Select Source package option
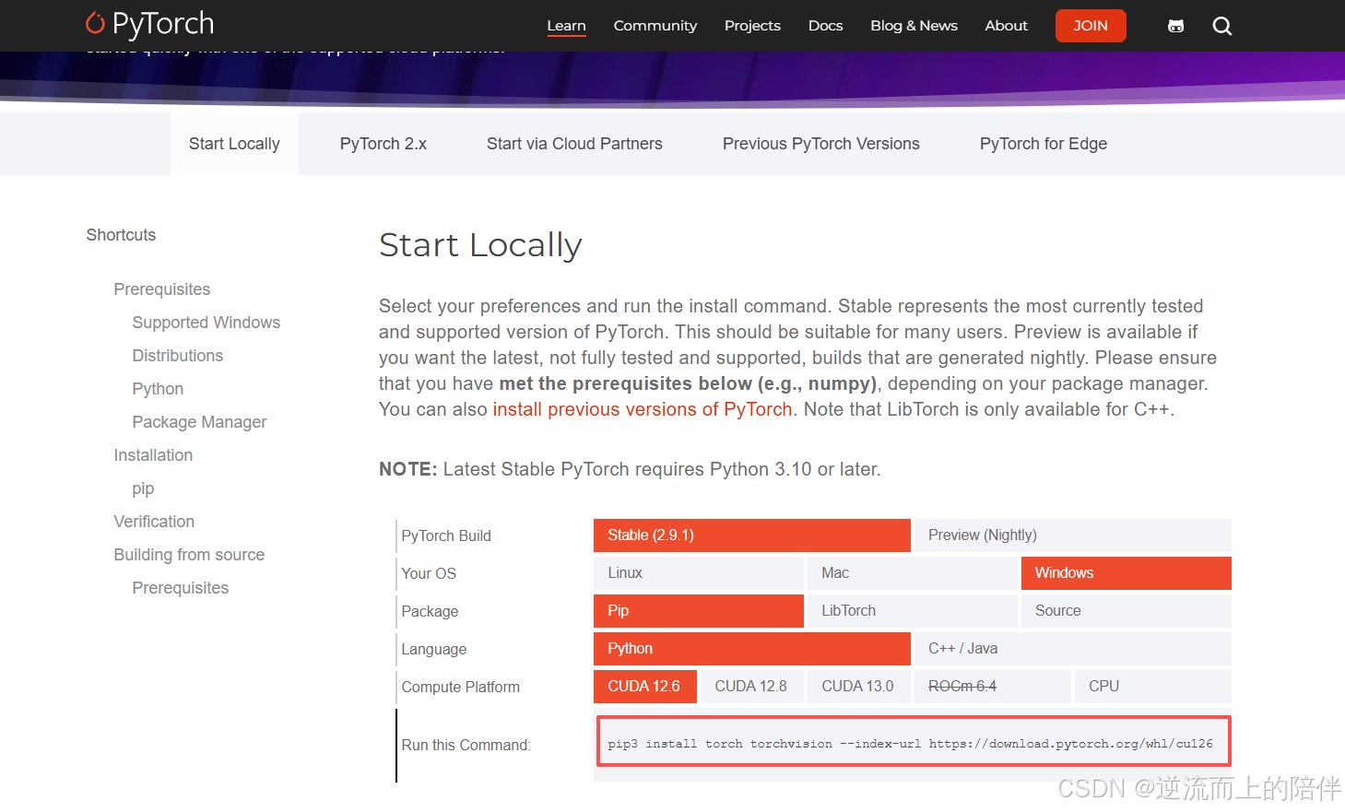1345x812 pixels. [x=1127, y=611]
